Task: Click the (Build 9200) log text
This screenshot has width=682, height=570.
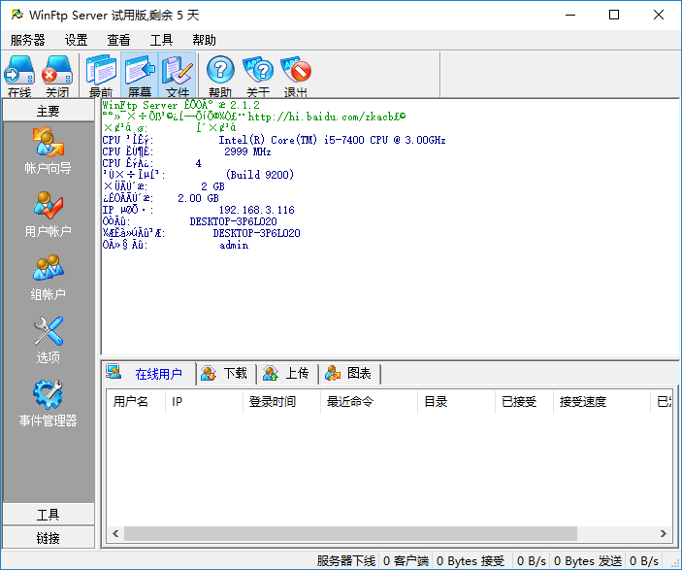Action: [260, 175]
